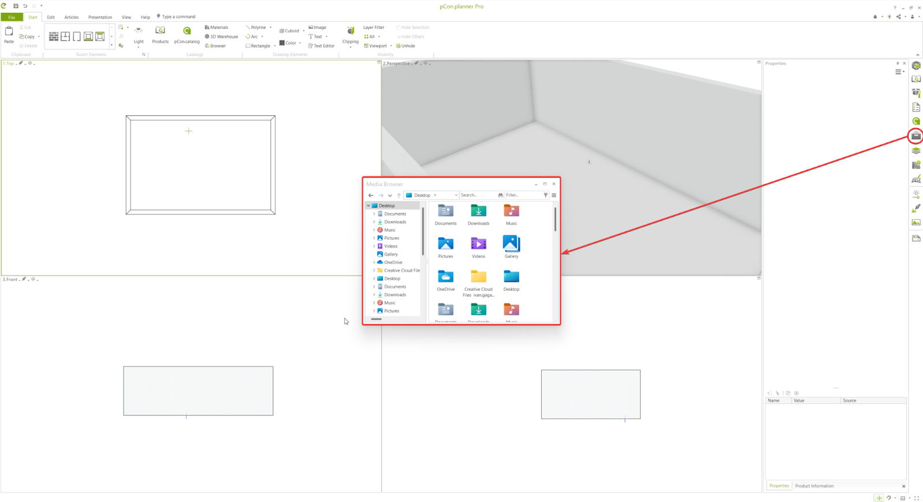The image size is (923, 502).
Task: Collapse the Desktop tree node in Media Browser
Action: (x=369, y=205)
